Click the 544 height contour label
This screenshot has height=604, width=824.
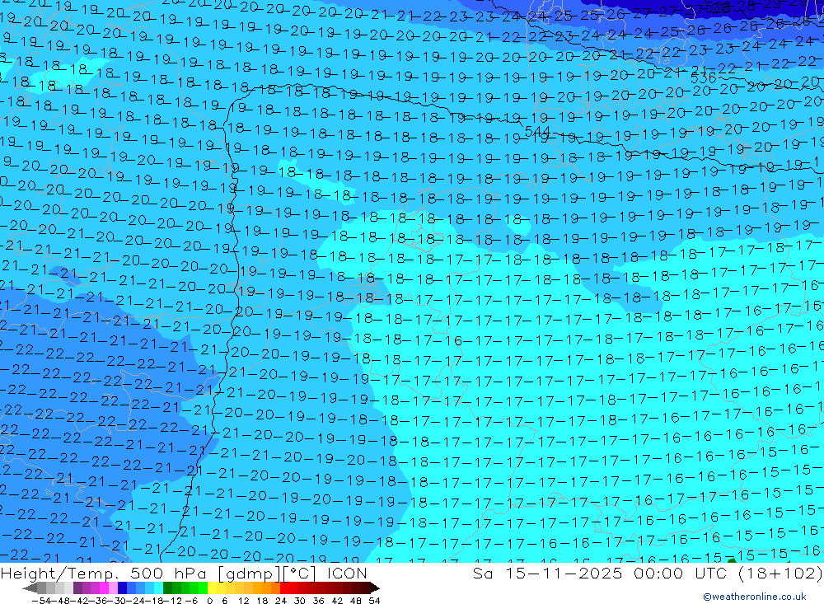pos(537,131)
